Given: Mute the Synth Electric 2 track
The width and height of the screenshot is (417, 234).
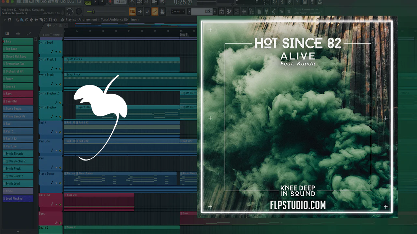Looking at the screenshot, I should (x=60, y=103).
